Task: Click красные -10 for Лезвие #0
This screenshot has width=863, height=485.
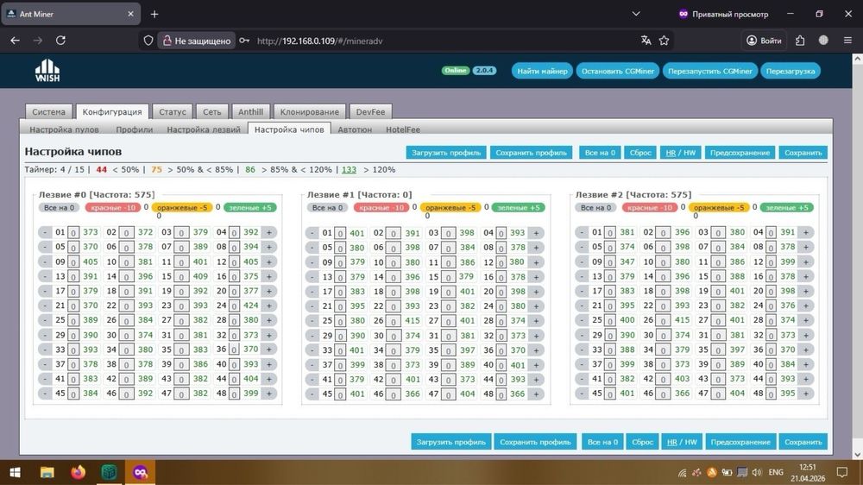Action: point(113,207)
